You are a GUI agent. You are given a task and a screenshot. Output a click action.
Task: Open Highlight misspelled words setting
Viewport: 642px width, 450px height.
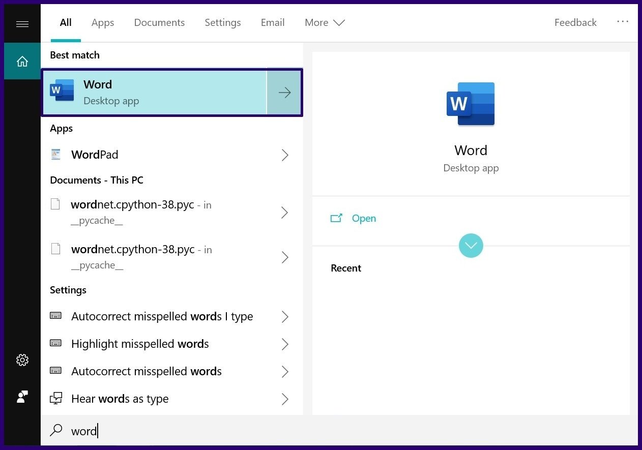pos(140,344)
